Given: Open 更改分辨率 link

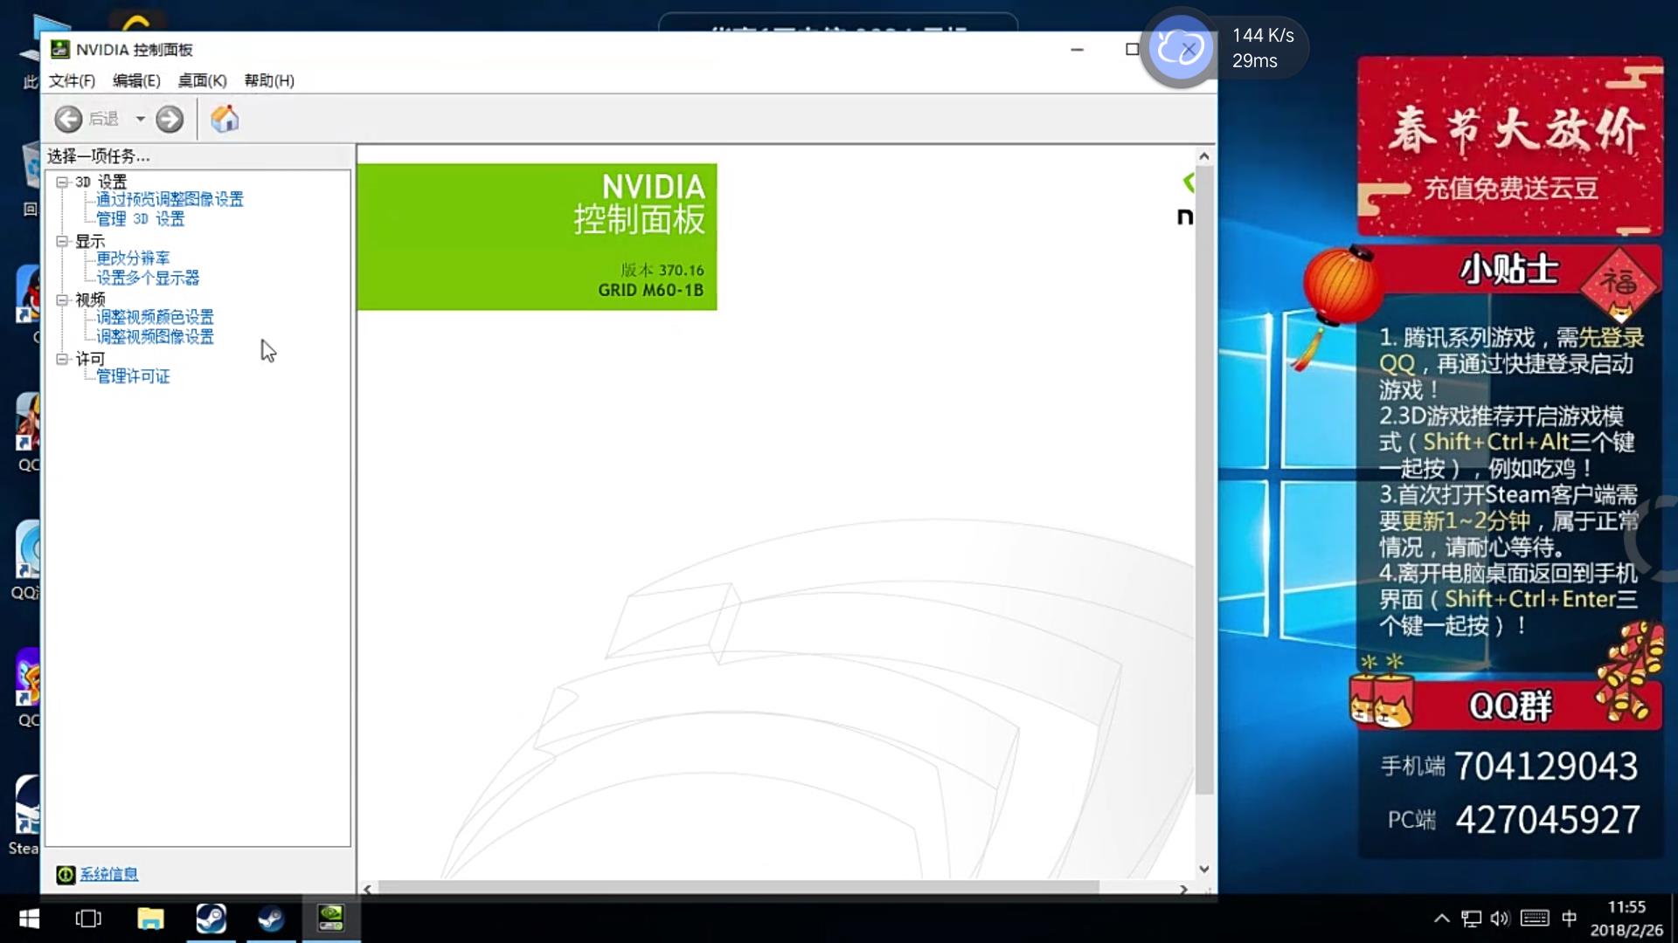Looking at the screenshot, I should [x=133, y=258].
